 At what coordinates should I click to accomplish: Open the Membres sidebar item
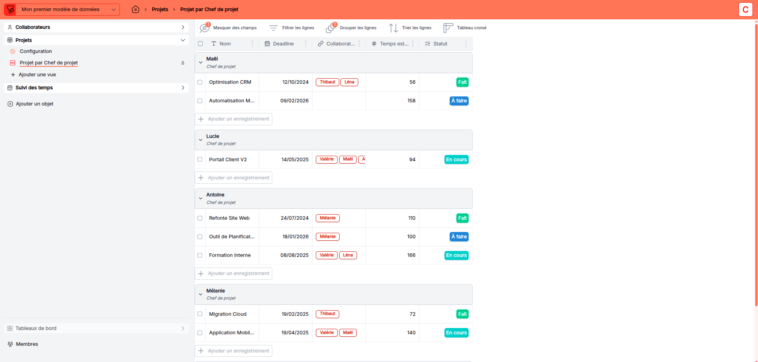(x=27, y=344)
